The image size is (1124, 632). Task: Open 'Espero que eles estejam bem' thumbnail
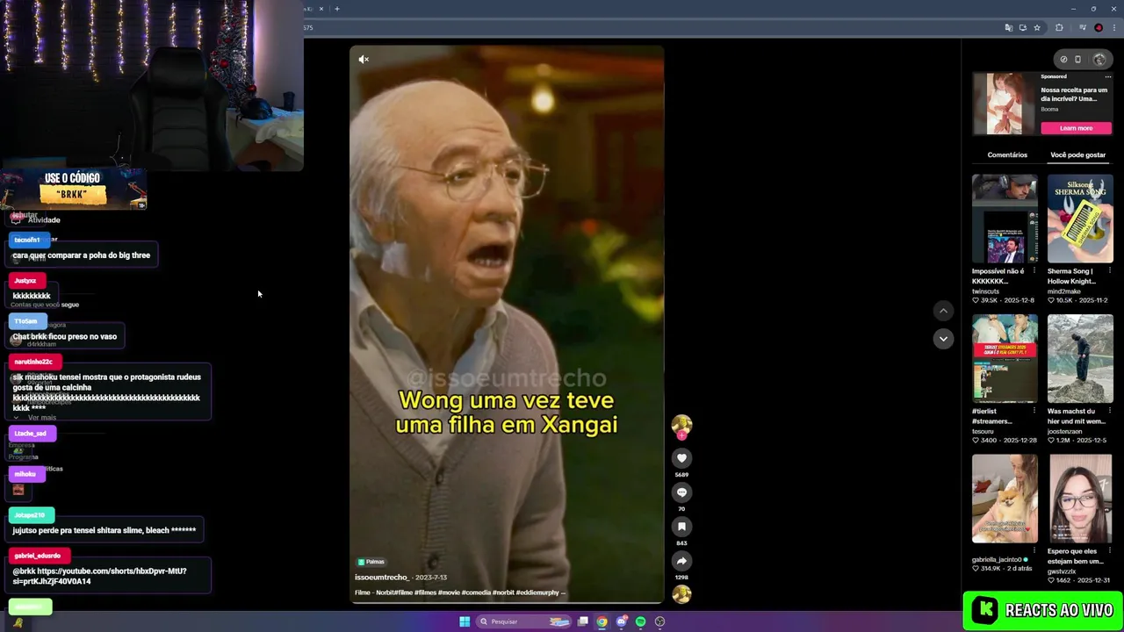[1080, 499]
